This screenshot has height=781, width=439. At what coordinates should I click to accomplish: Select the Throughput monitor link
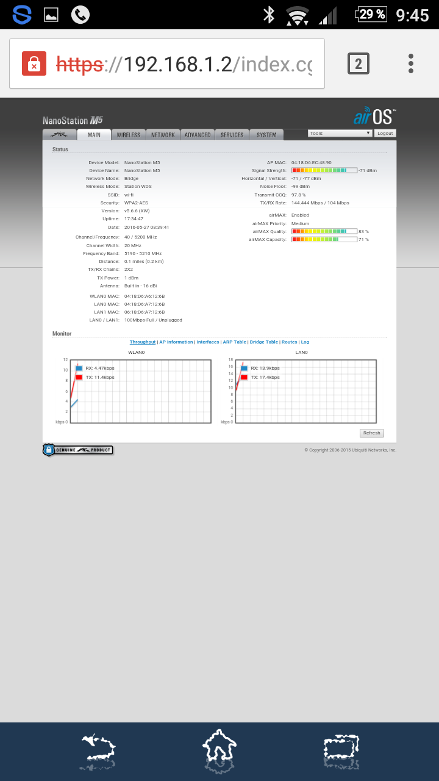(143, 342)
